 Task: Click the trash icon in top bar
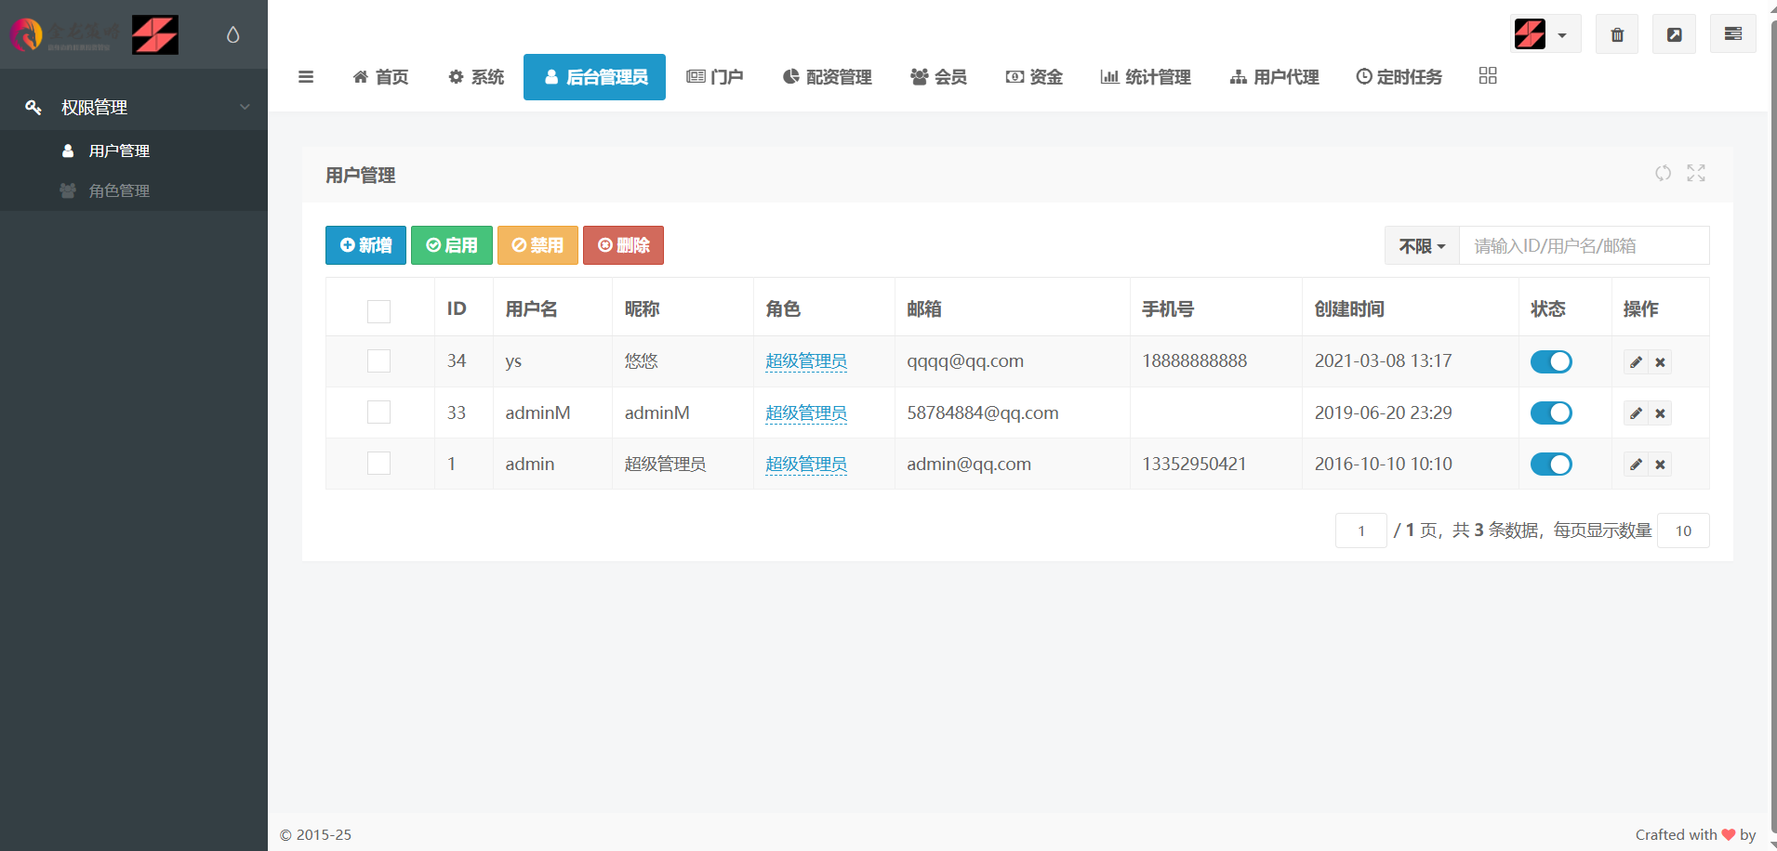[x=1617, y=34]
